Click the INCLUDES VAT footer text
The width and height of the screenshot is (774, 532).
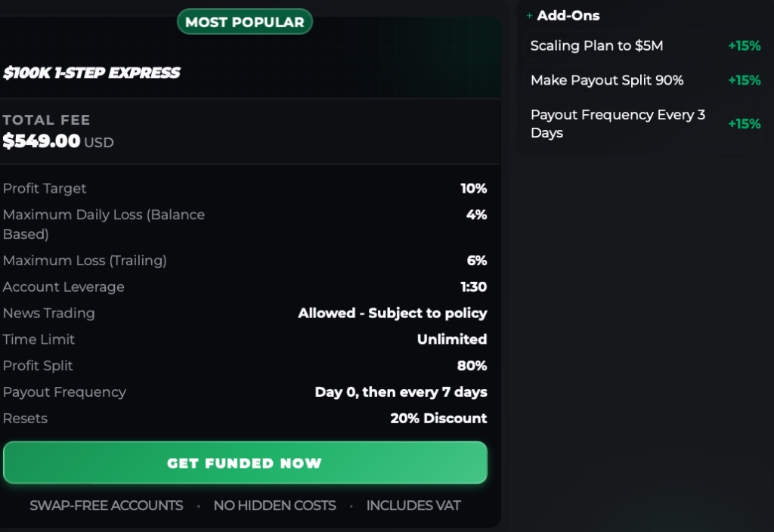tap(413, 506)
